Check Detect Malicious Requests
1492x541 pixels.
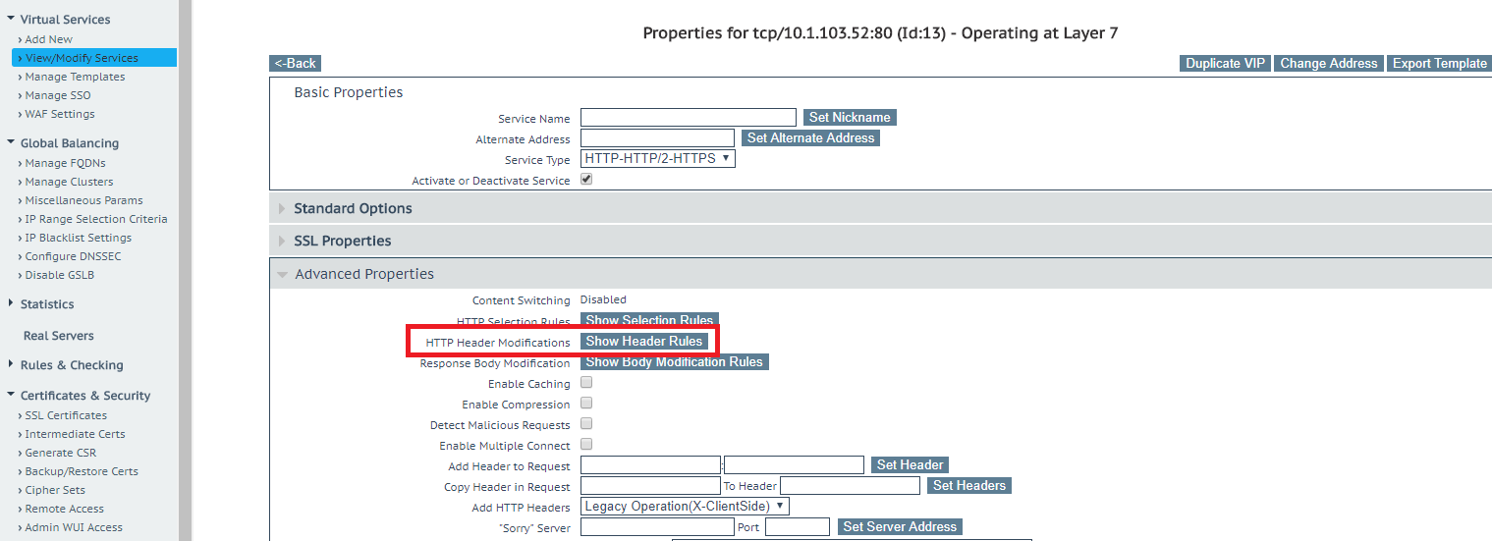coord(586,424)
